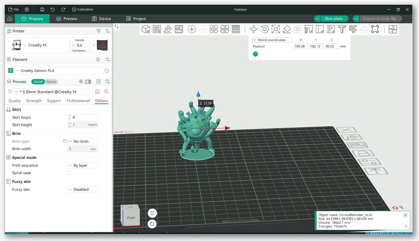This screenshot has height=241, width=419.
Task: Open the hamburger list icon beside File
Action: coord(27,10)
